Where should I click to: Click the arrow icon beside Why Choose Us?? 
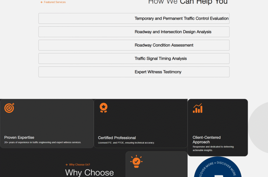click(x=67, y=165)
